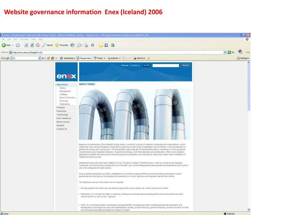This screenshot has width=287, height=215.
Task: Open the Projects section link
Action: [61, 107]
